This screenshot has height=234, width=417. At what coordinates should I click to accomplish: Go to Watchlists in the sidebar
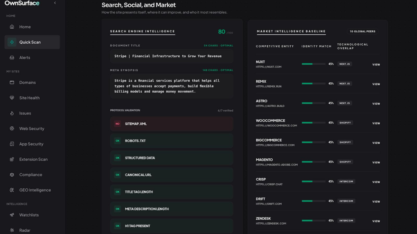coord(29,215)
